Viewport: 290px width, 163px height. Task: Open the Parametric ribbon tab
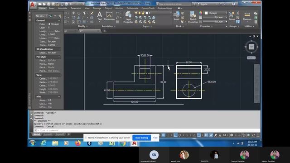click(x=76, y=8)
